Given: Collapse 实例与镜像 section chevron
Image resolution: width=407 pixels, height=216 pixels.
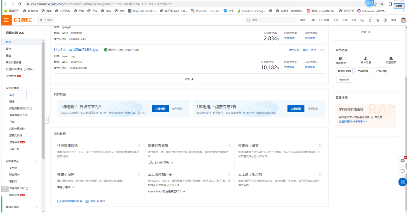Looking at the screenshot, I should pos(37,88).
